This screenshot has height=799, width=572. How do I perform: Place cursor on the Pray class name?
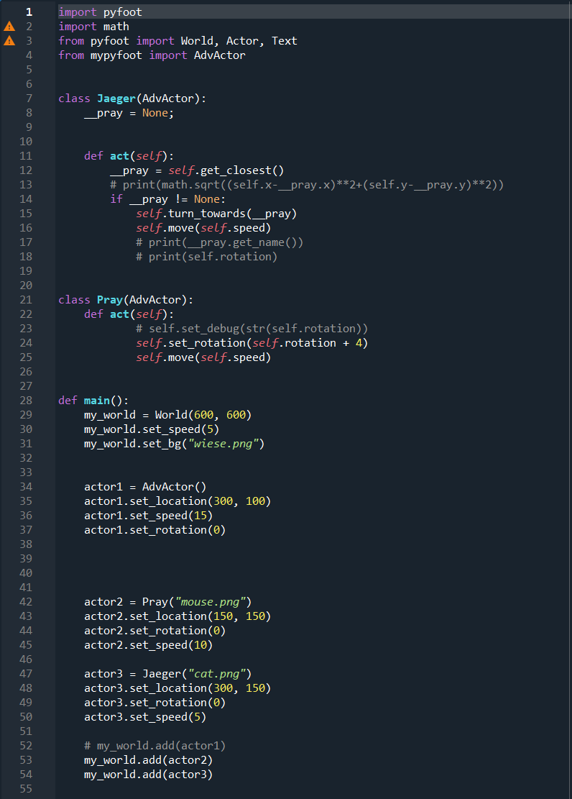point(109,300)
